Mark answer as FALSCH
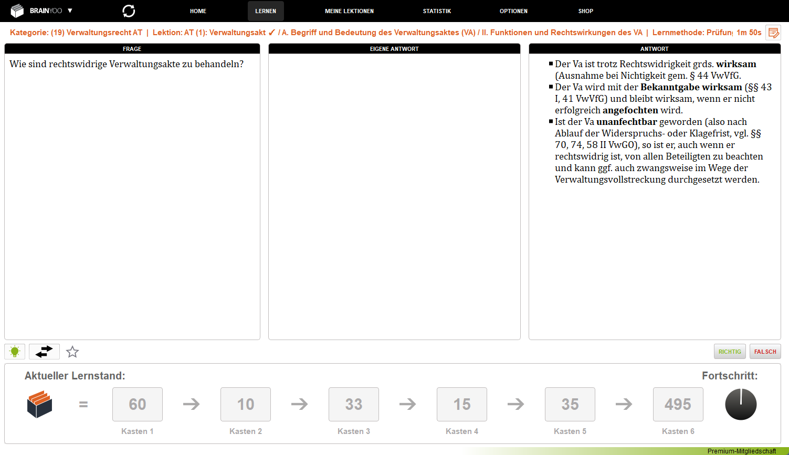Screen dimensions: 789x455 [x=765, y=352]
